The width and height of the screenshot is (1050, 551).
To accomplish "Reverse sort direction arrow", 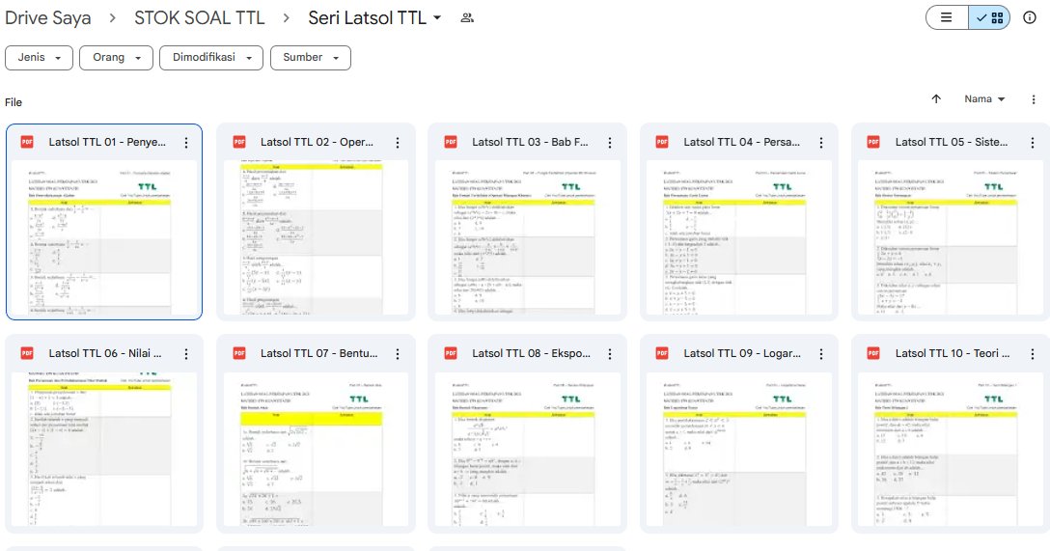I will [x=936, y=99].
